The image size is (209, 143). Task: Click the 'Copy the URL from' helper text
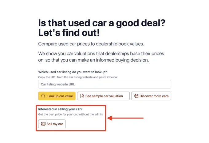(78, 77)
